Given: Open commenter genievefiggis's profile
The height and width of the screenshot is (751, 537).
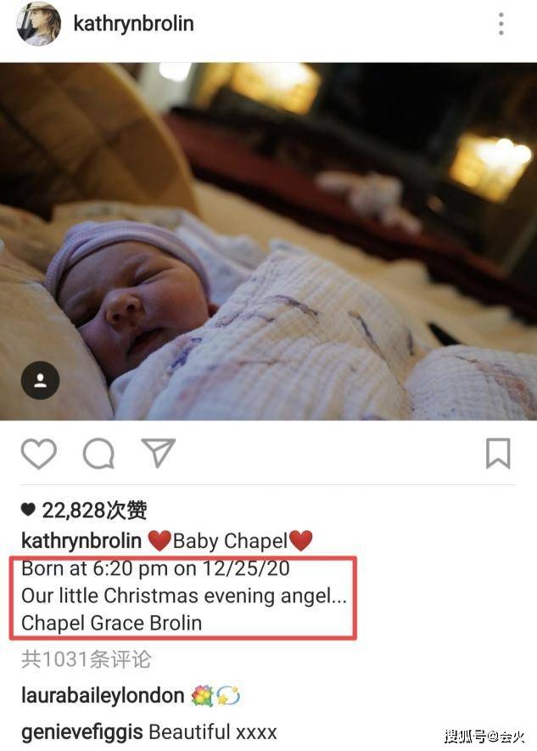Looking at the screenshot, I should [82, 732].
